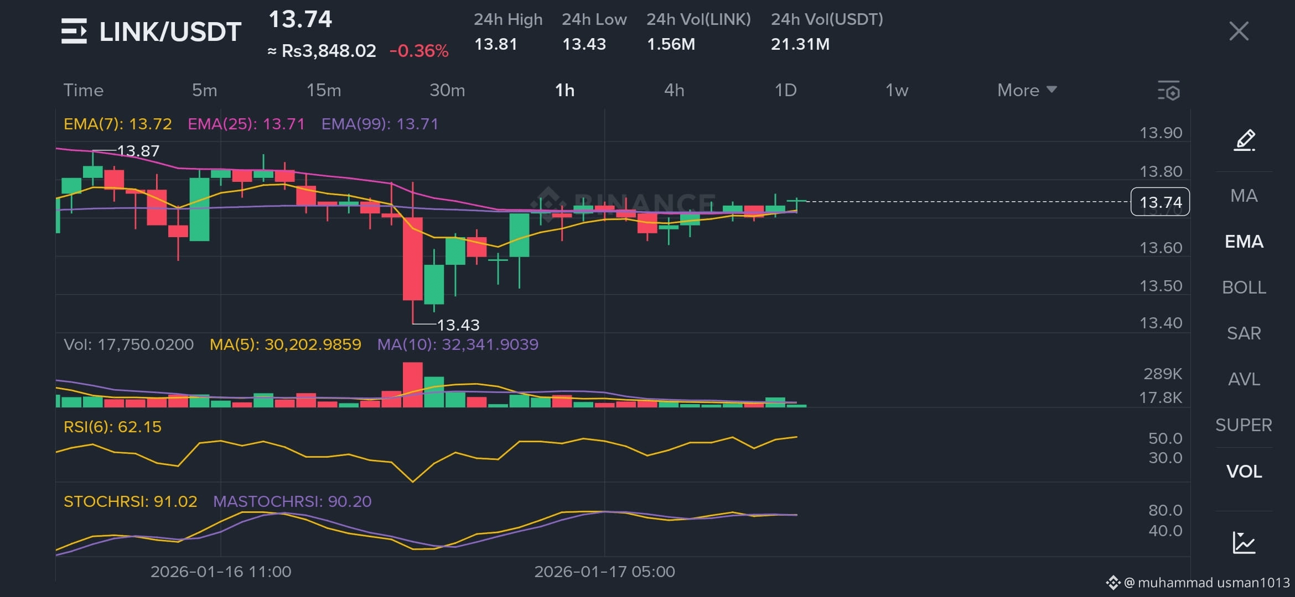
Task: Click the -0.36% change percentage
Action: pos(419,51)
